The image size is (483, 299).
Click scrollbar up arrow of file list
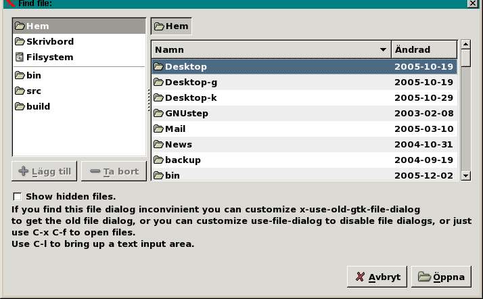tap(465, 45)
